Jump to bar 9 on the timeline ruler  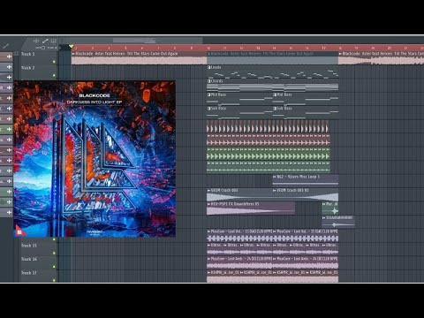[192, 48]
